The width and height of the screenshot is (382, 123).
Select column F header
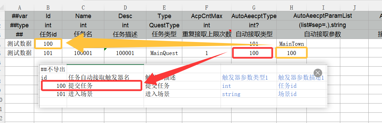coord(207,8)
